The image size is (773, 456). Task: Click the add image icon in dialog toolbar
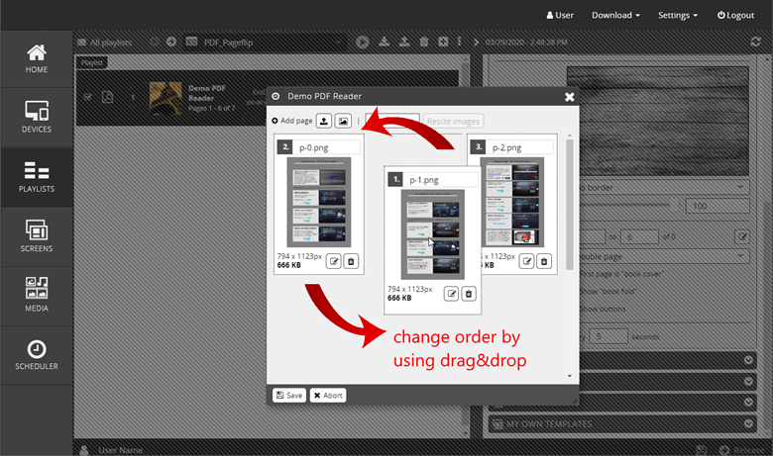pos(342,121)
